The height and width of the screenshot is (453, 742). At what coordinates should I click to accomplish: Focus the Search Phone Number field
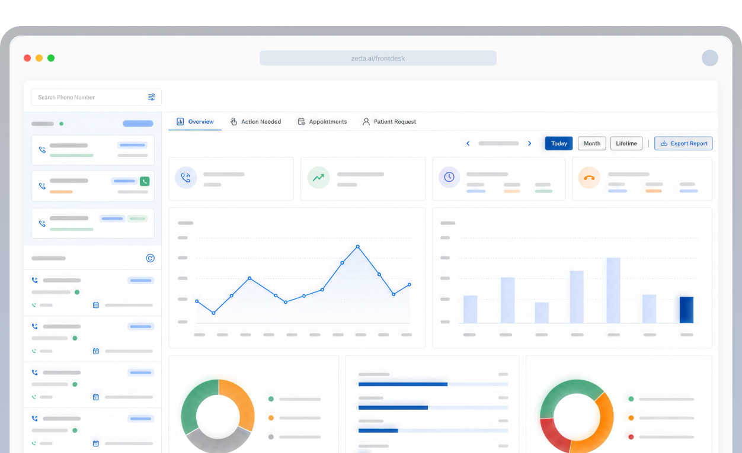point(96,97)
